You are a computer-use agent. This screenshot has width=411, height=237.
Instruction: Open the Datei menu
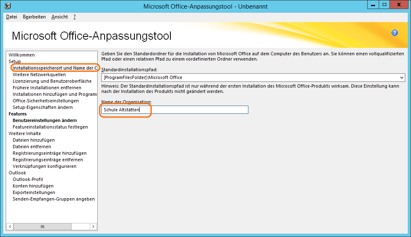11,17
